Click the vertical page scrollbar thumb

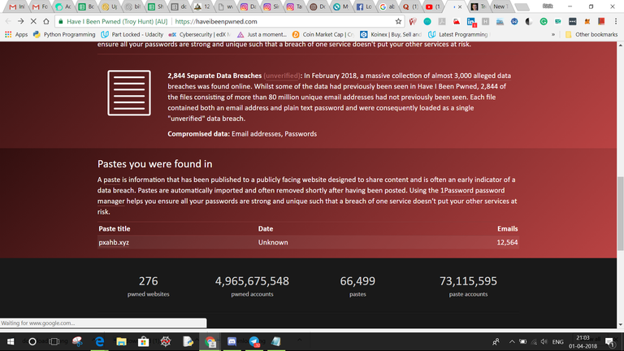coord(621,213)
